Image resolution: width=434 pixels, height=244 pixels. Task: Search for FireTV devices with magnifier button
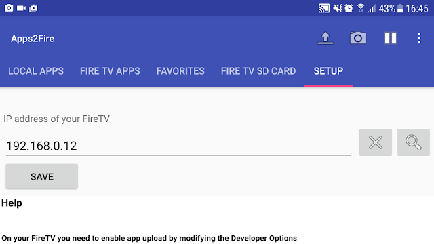414,142
